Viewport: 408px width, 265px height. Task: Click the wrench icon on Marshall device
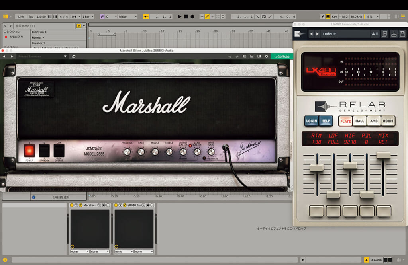coord(80,205)
